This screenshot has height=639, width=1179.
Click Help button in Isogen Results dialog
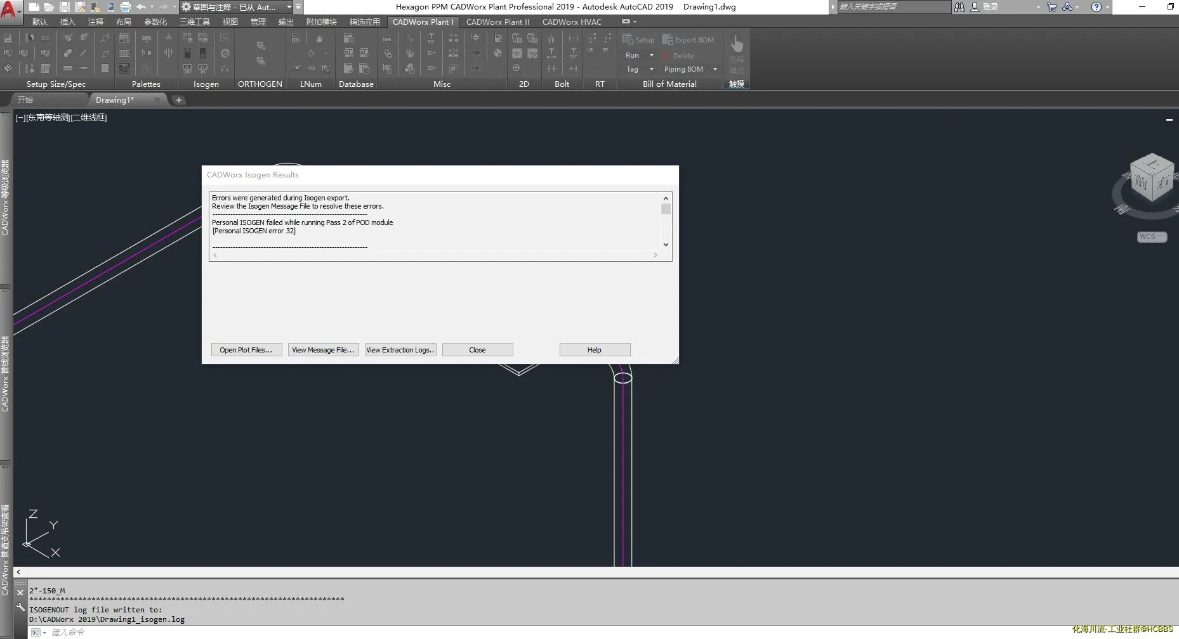coord(595,350)
